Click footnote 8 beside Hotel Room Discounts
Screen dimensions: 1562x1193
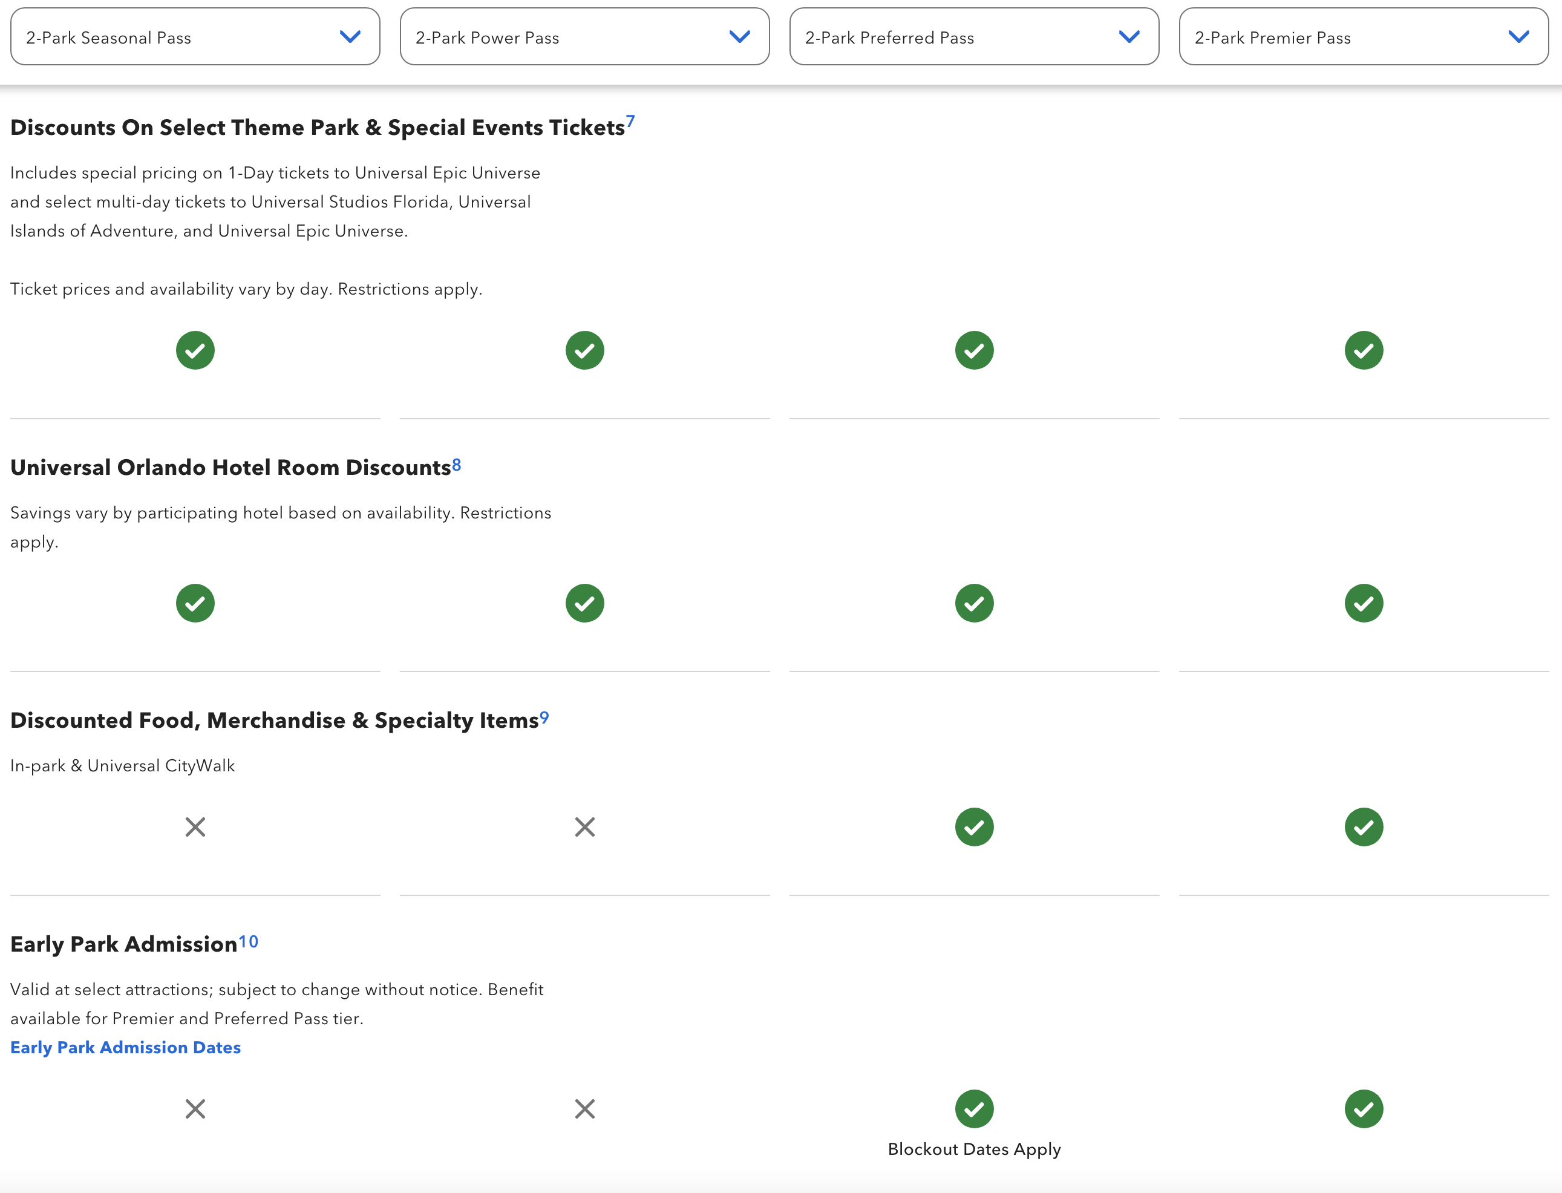click(457, 465)
